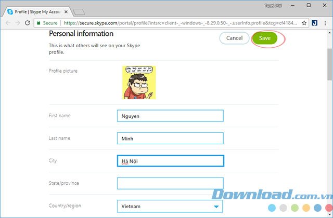Click the City label

tap(53, 160)
